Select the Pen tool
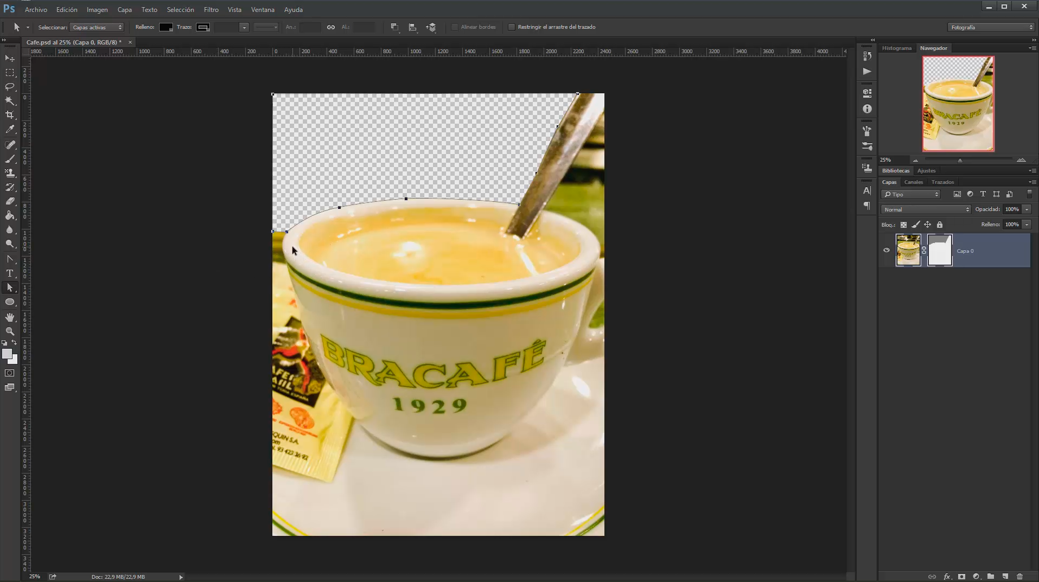1039x582 pixels. click(10, 259)
